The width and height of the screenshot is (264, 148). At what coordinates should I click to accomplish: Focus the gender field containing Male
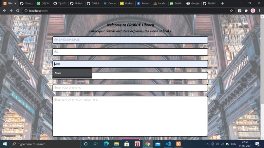130,64
